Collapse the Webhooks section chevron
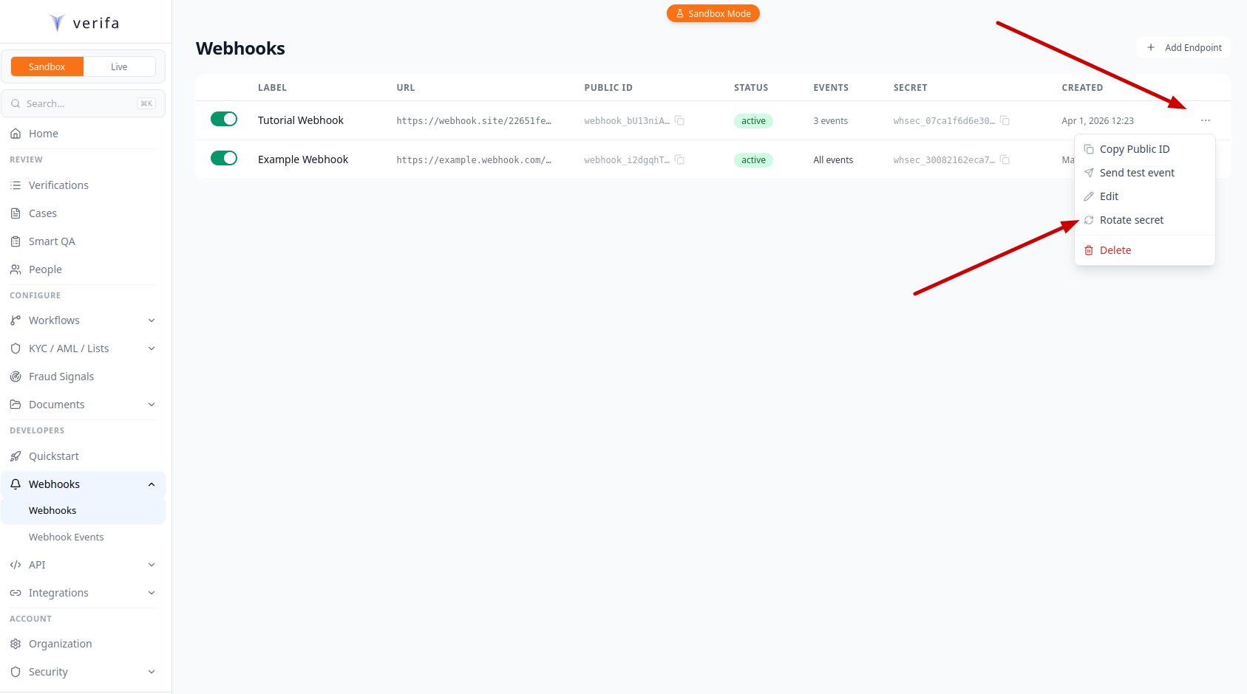Screen dimensions: 1247x694 pos(152,484)
